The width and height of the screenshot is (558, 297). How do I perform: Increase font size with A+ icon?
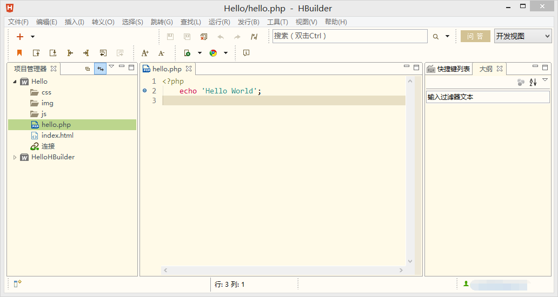pos(145,53)
